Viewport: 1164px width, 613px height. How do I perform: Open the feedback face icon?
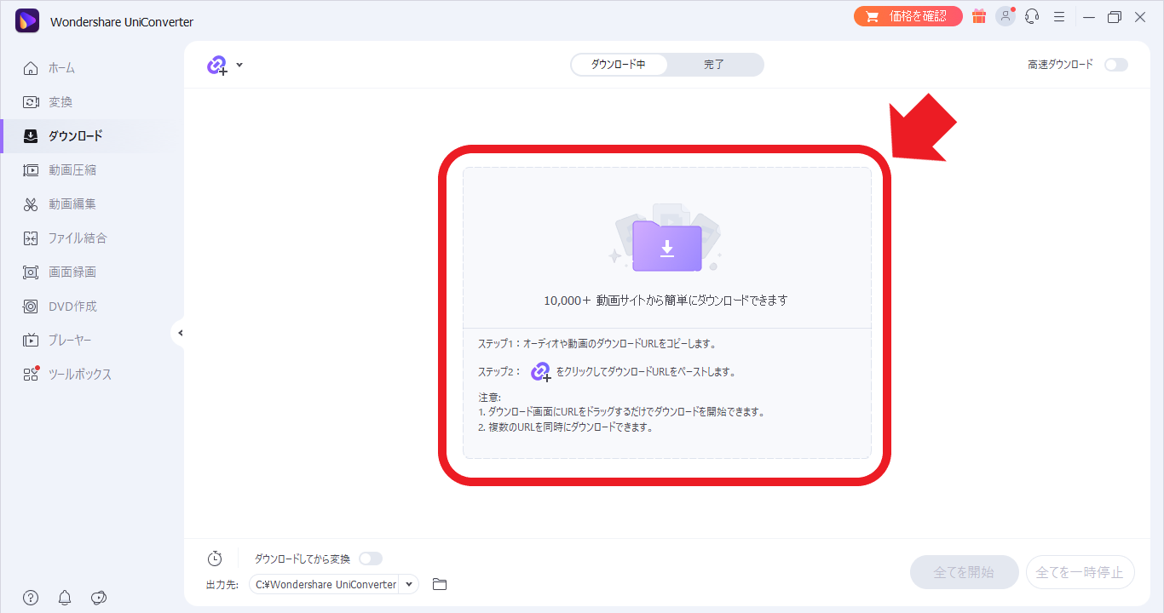tap(99, 598)
